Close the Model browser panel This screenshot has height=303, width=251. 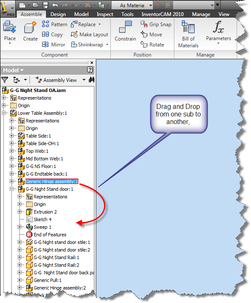tap(92, 62)
